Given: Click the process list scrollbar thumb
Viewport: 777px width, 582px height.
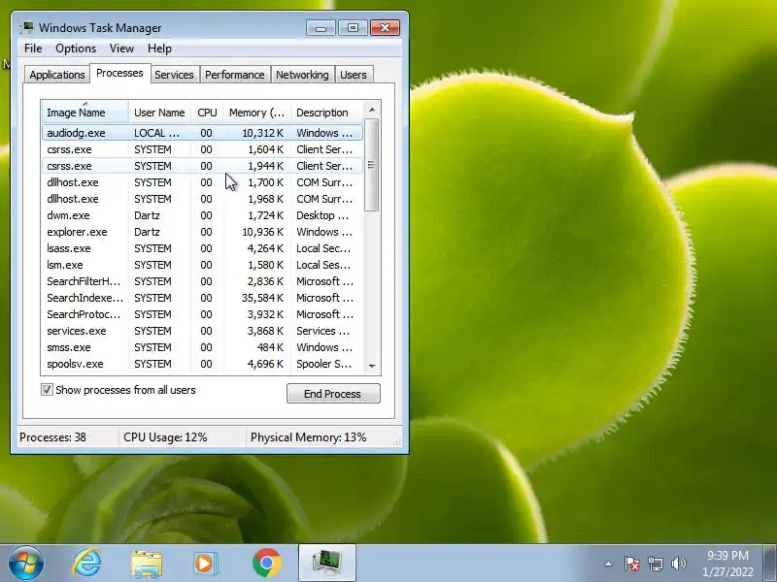Looking at the screenshot, I should (x=372, y=165).
